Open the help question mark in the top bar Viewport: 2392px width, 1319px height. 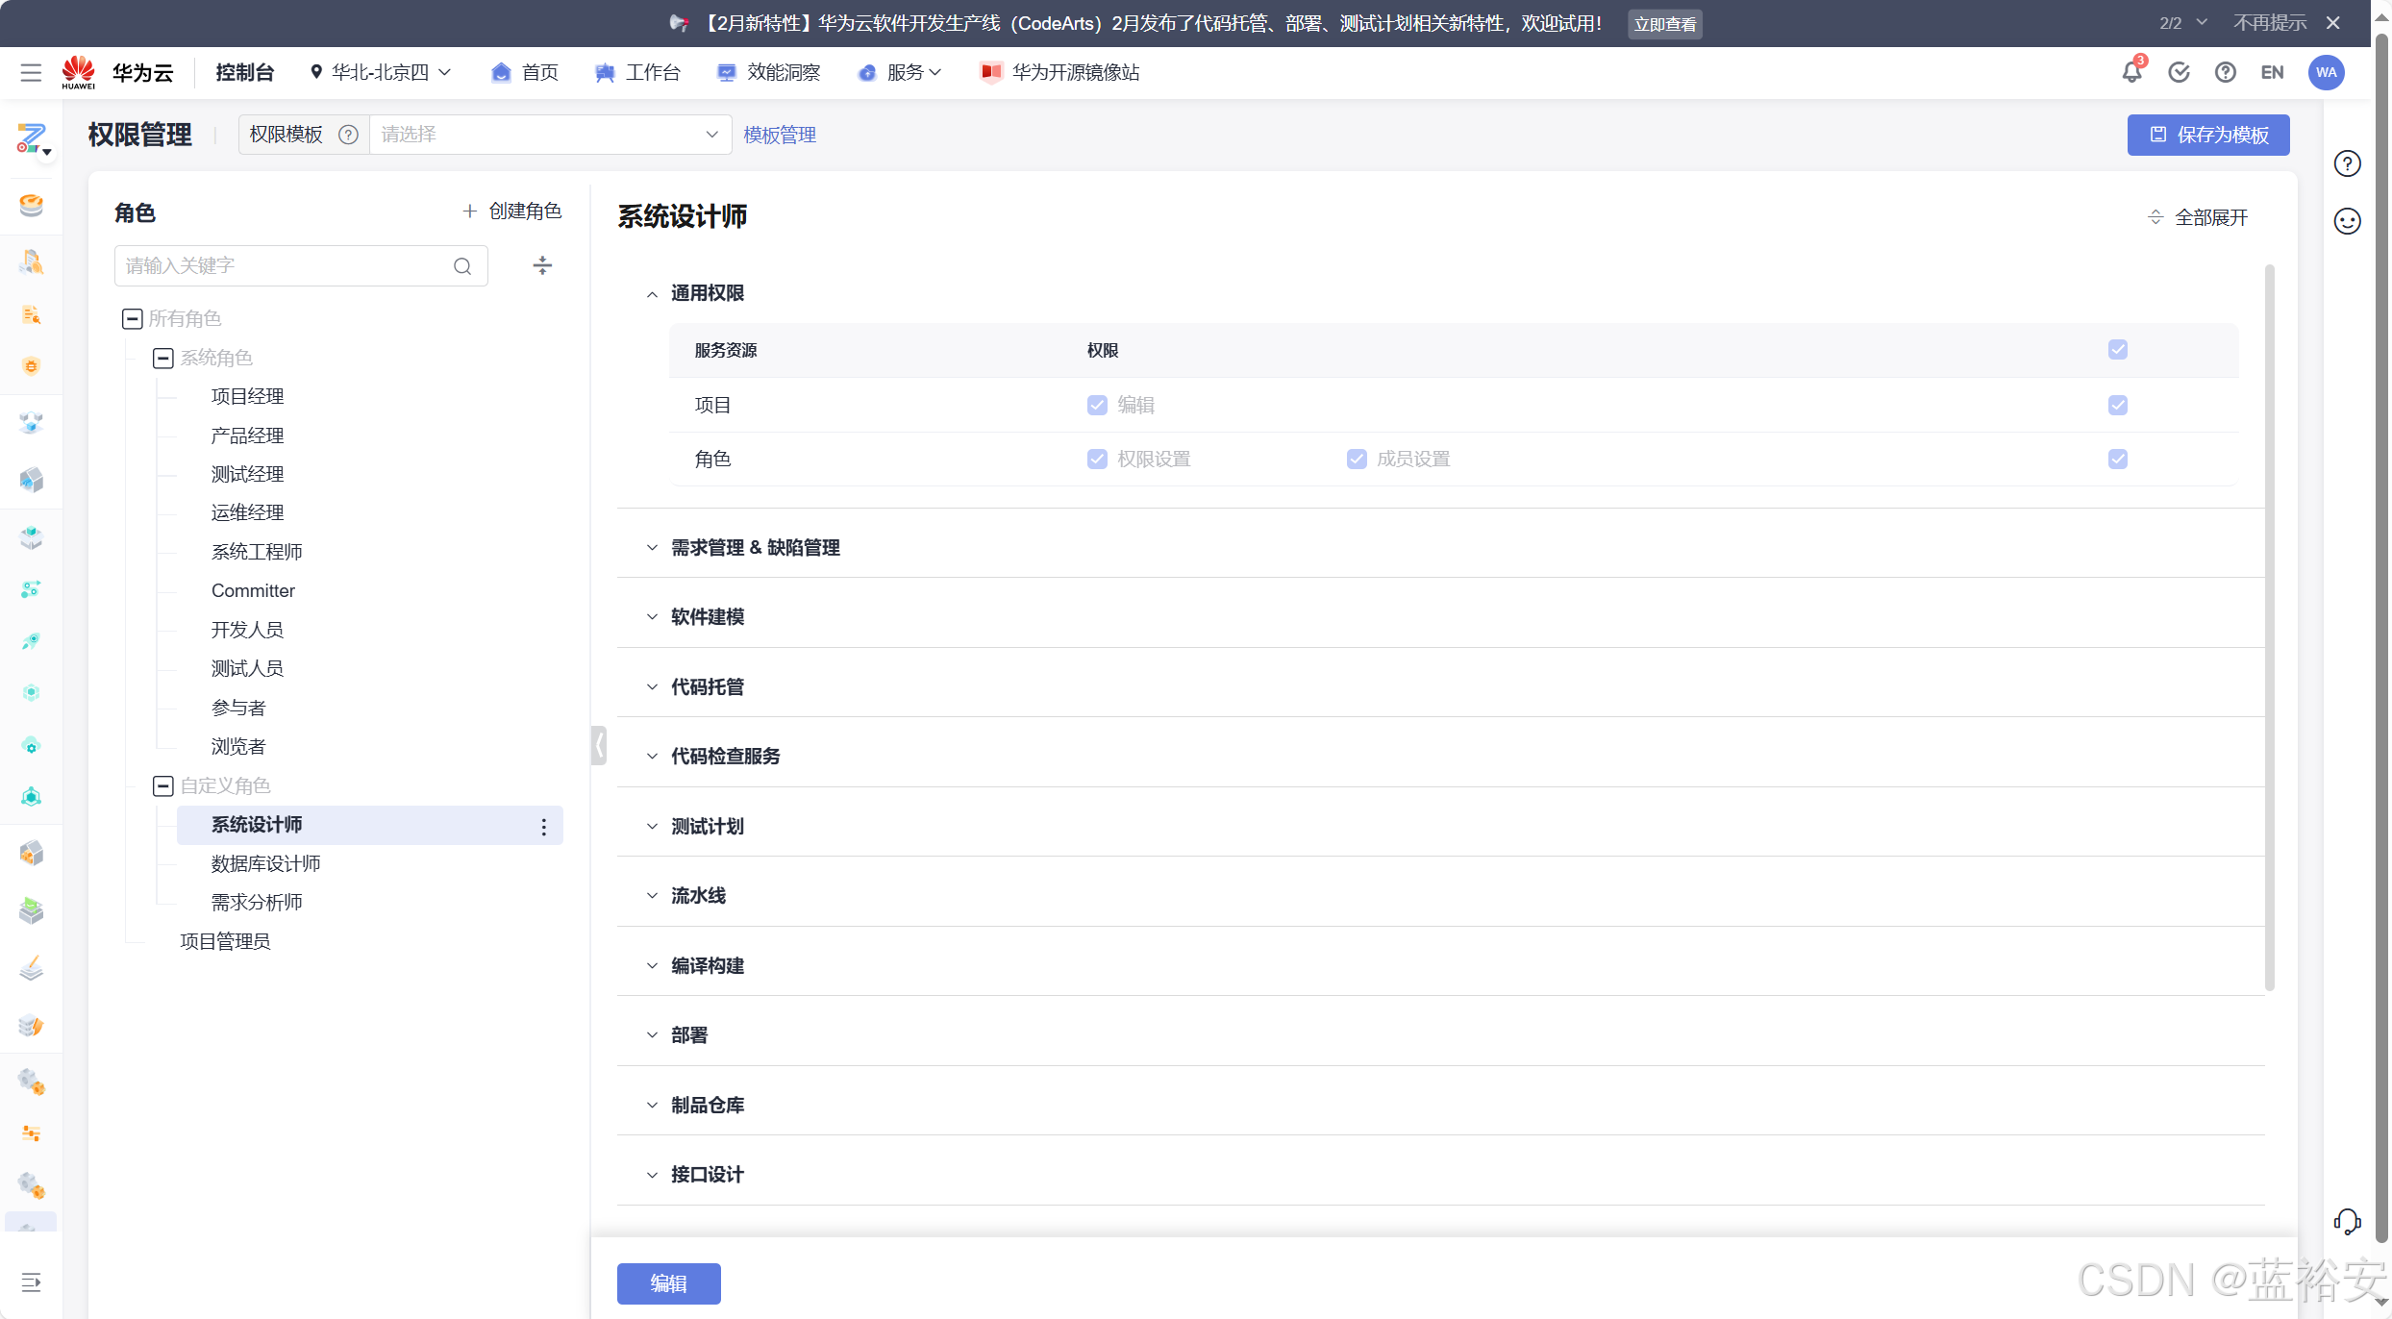2225,72
